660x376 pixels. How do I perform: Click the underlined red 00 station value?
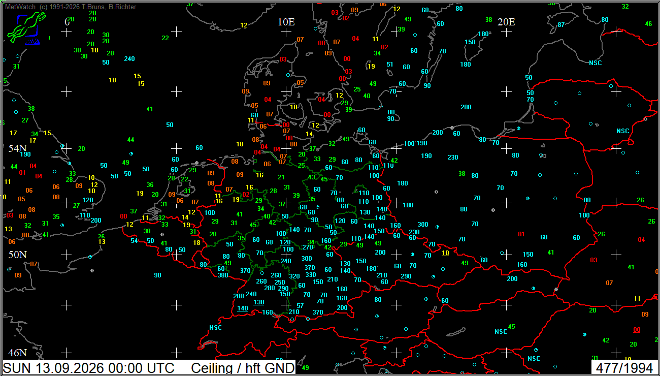click(637, 330)
